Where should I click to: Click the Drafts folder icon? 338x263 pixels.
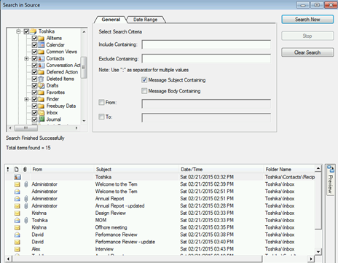[42, 86]
